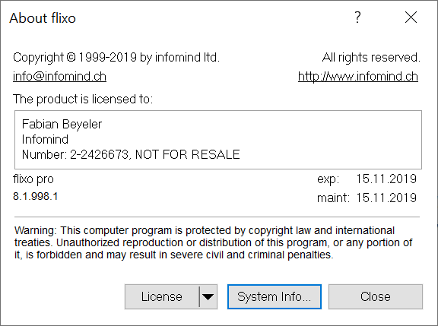Open the info@infomind.ch email link
Viewport: 438px width, 326px height.
tap(59, 76)
